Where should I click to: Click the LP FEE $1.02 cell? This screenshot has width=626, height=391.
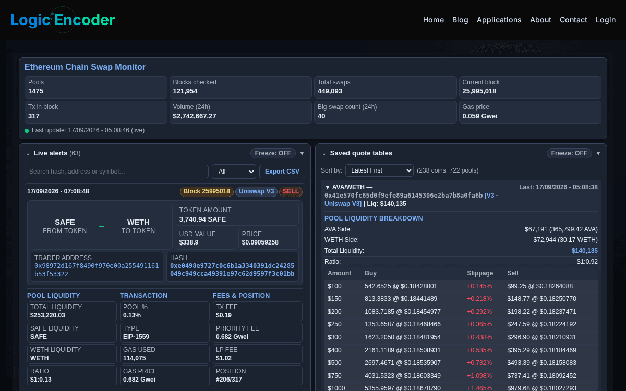(258, 354)
